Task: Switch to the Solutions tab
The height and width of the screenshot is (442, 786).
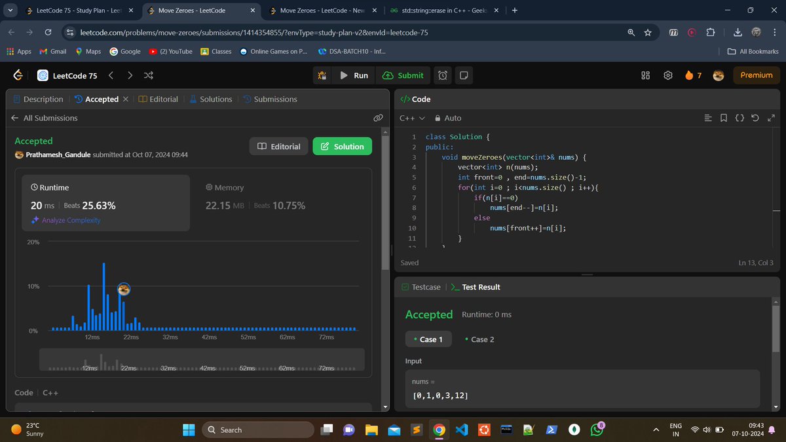Action: [x=211, y=99]
